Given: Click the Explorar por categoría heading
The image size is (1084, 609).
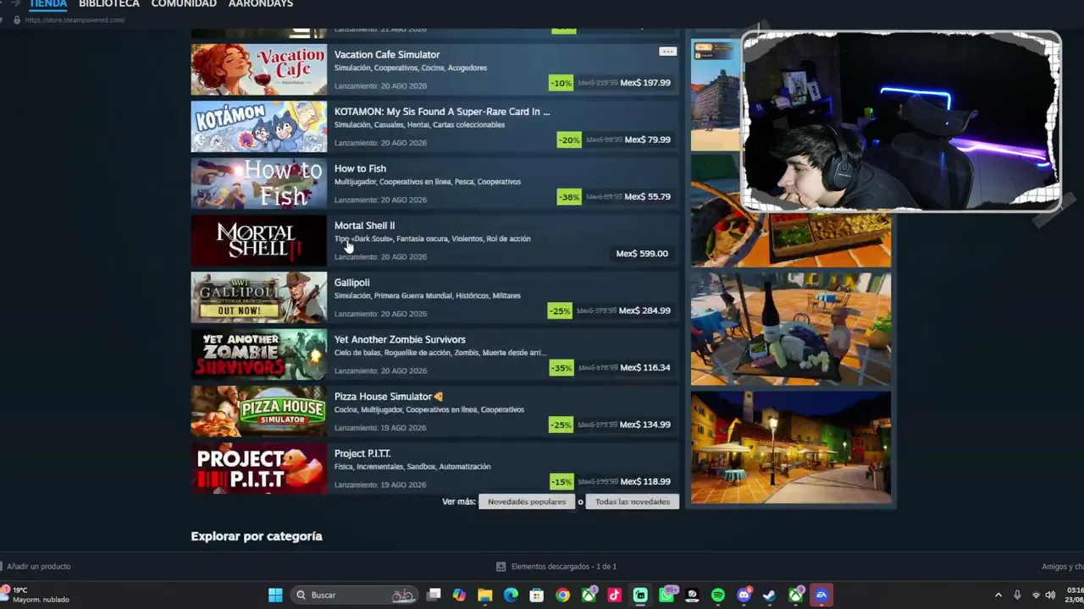Looking at the screenshot, I should click(257, 536).
